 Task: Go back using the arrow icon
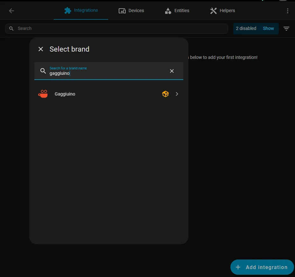click(x=11, y=11)
